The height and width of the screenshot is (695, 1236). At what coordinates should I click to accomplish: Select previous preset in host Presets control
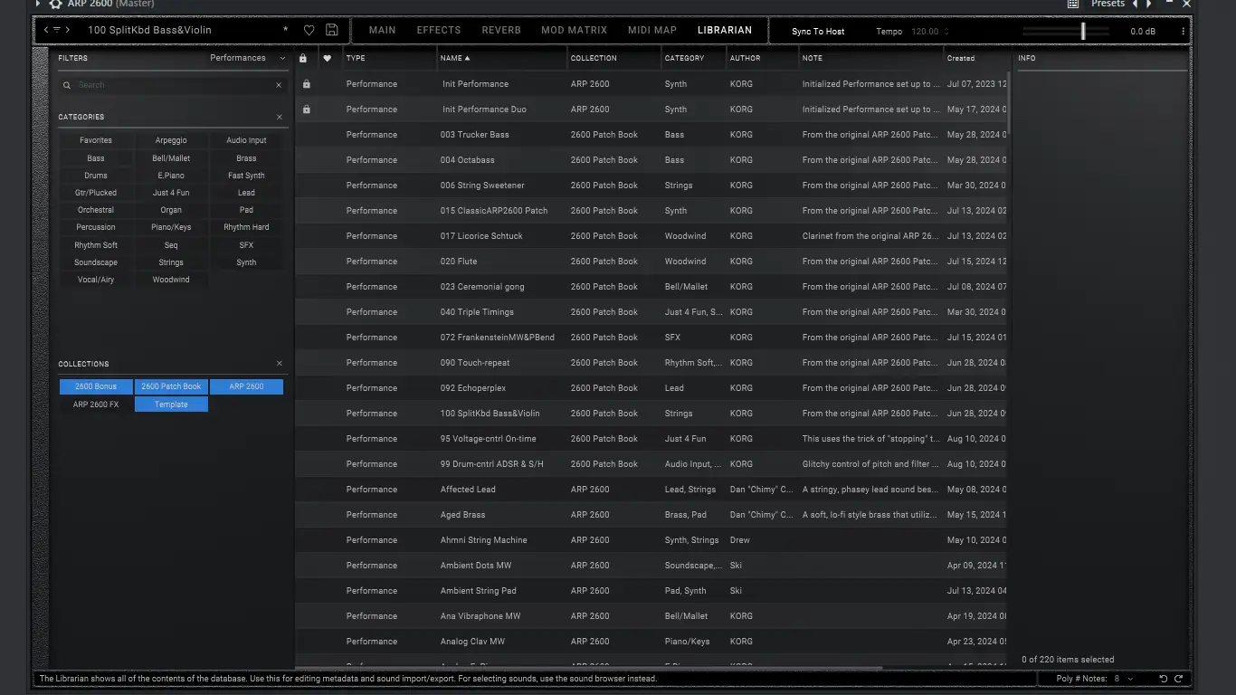click(1136, 4)
